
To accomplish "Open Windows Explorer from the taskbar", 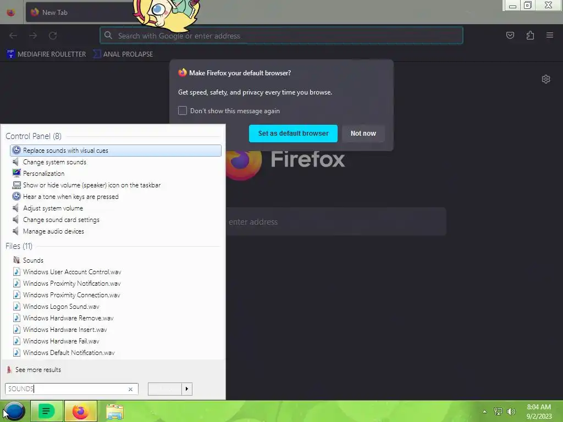I will pyautogui.click(x=114, y=412).
